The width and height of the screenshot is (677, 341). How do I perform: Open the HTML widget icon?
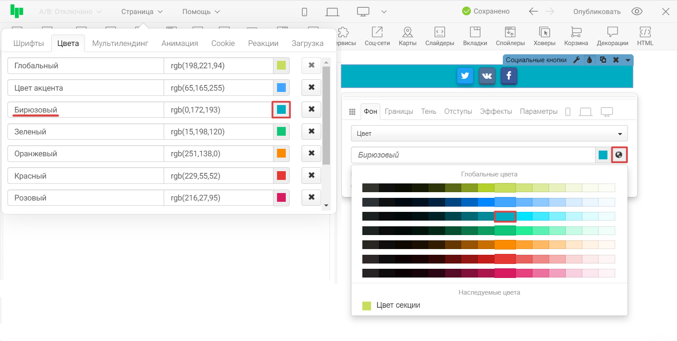(x=645, y=36)
